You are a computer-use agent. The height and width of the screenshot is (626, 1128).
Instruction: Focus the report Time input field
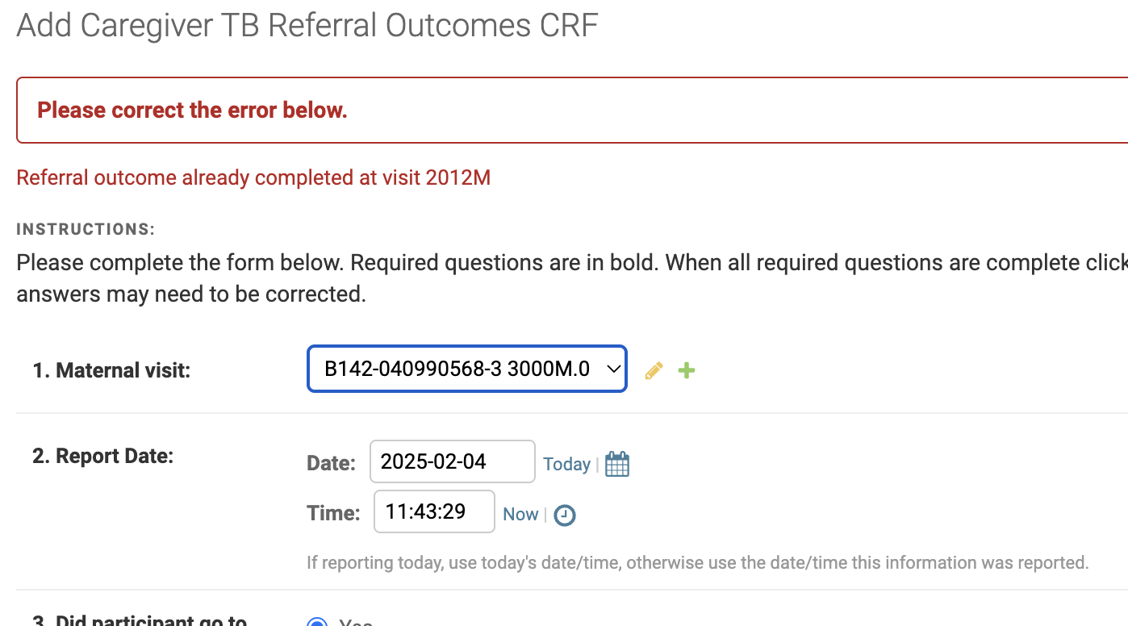coord(434,511)
